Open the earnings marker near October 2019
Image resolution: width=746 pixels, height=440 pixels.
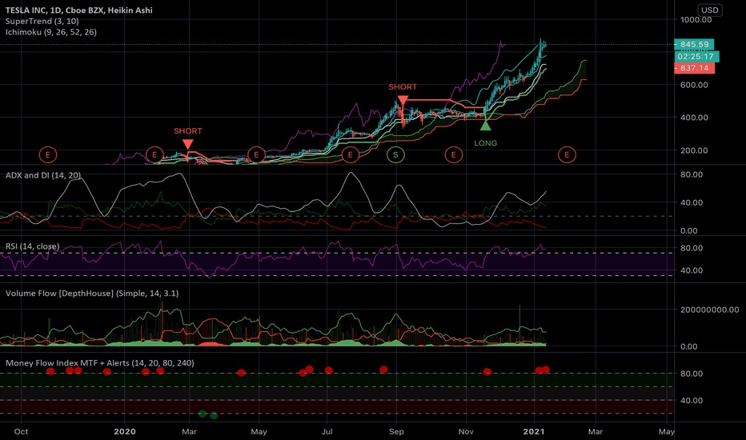point(47,154)
